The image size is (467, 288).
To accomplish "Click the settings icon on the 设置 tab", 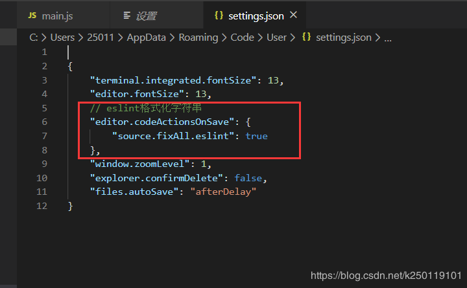I will 123,16.
